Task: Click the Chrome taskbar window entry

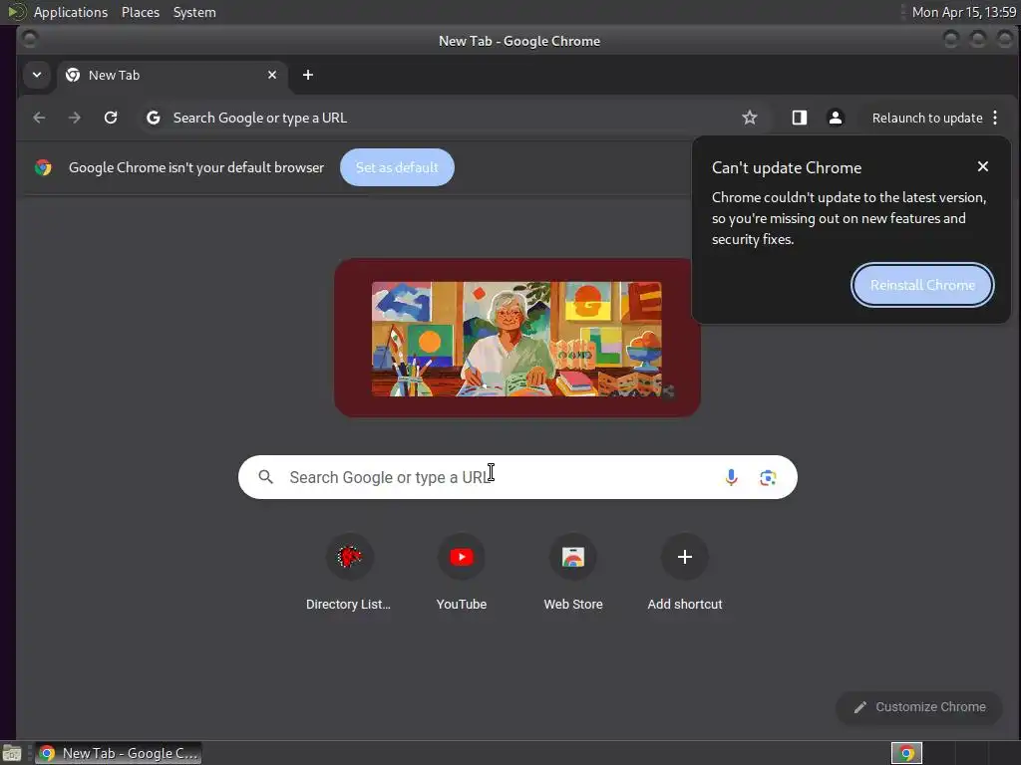Action: tap(118, 753)
